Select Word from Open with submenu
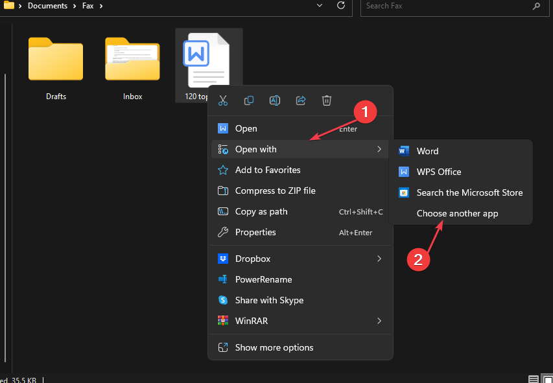The width and height of the screenshot is (553, 383). 427,151
